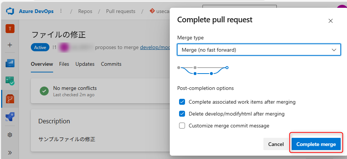Click Pull requests in the breadcrumb
347x159 pixels.
pos(121,11)
